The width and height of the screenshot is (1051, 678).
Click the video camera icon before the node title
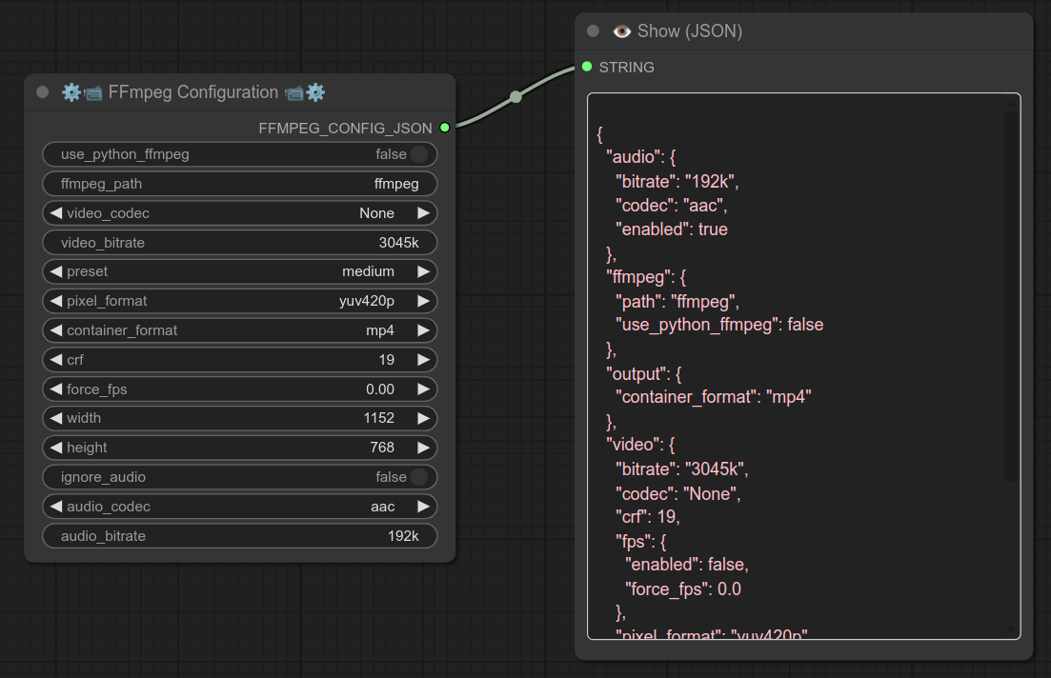click(93, 92)
